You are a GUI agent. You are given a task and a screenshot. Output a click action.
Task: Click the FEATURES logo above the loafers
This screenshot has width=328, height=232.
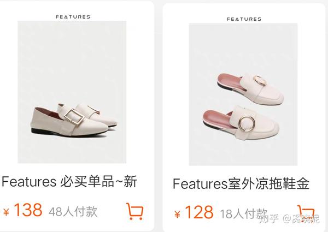[73, 17]
